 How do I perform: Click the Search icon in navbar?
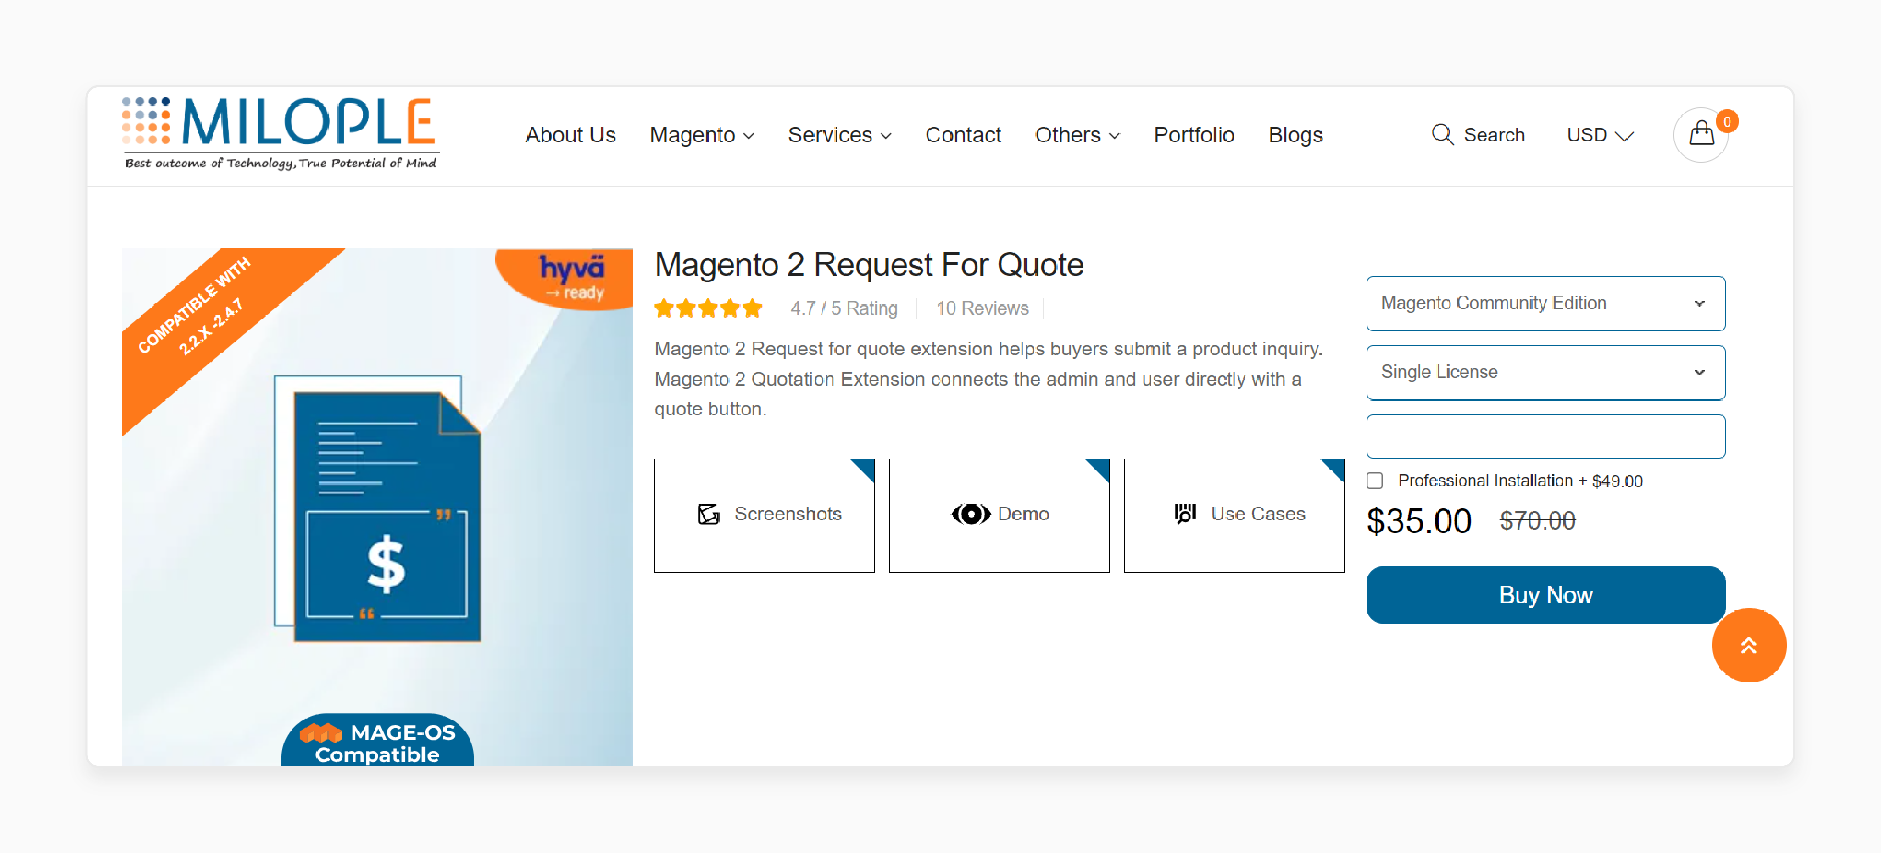[1441, 133]
